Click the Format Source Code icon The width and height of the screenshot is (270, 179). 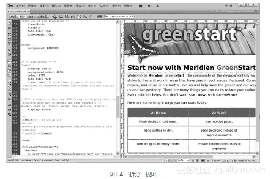9,114
